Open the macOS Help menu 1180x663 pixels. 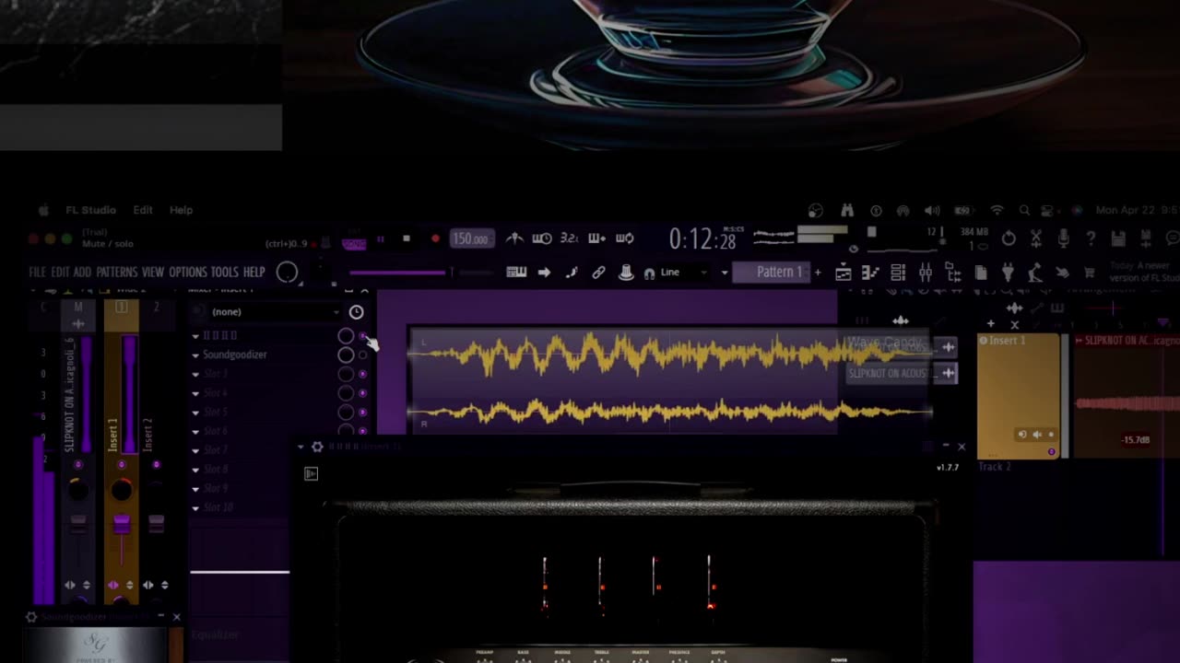pyautogui.click(x=181, y=210)
